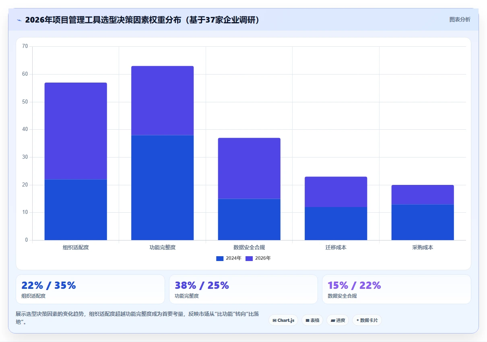Click the y-axis value 40

pyautogui.click(x=25, y=129)
